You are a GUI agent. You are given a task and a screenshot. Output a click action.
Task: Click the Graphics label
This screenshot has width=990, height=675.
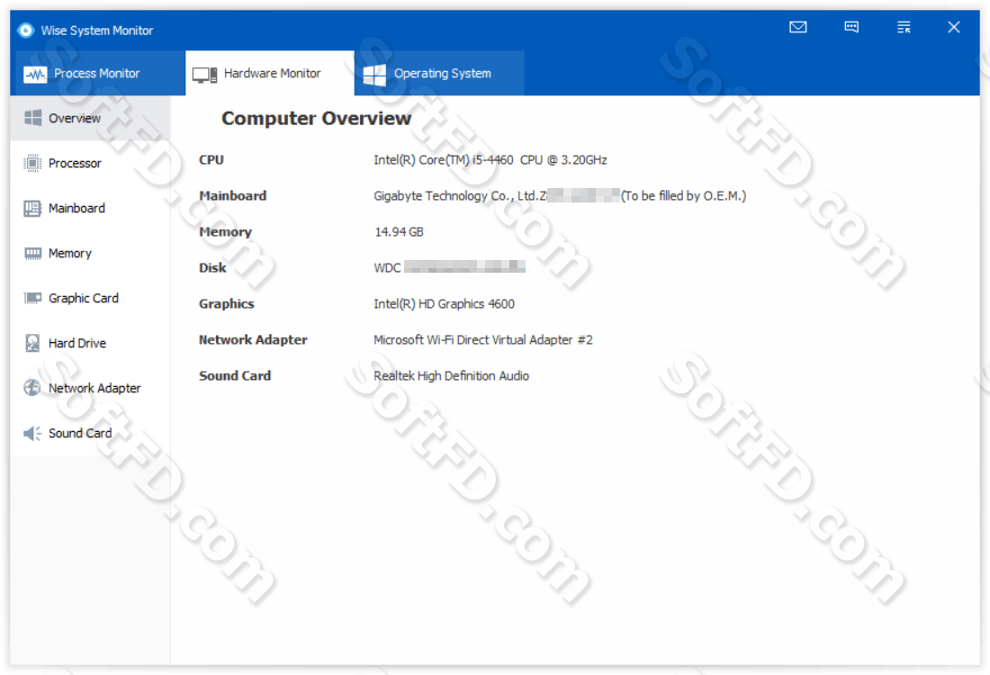(x=227, y=303)
